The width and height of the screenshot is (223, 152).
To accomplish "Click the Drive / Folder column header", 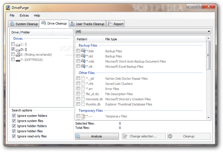I will point(31,32).
